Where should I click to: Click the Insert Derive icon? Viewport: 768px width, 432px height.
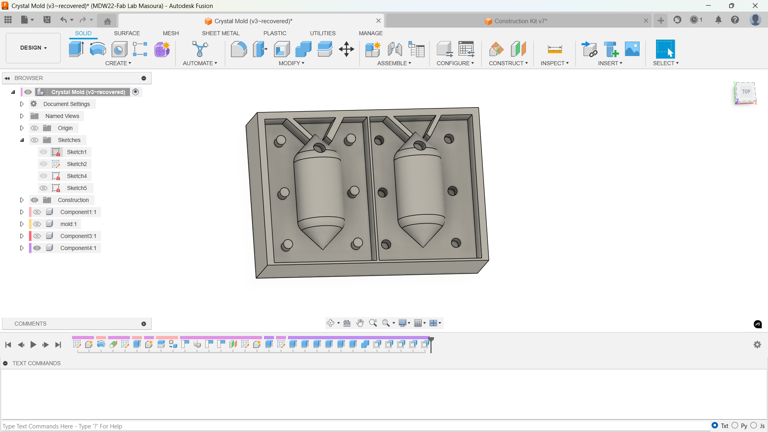point(589,49)
